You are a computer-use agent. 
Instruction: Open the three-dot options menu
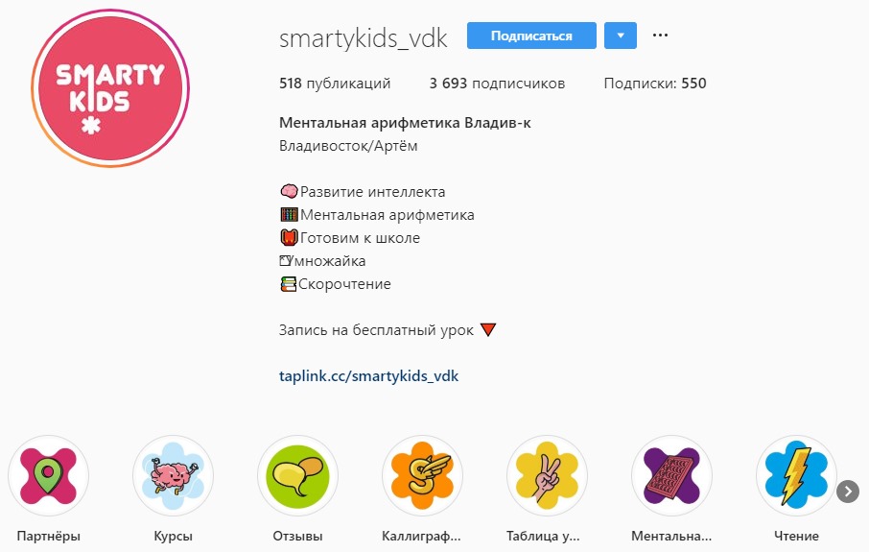[x=660, y=35]
